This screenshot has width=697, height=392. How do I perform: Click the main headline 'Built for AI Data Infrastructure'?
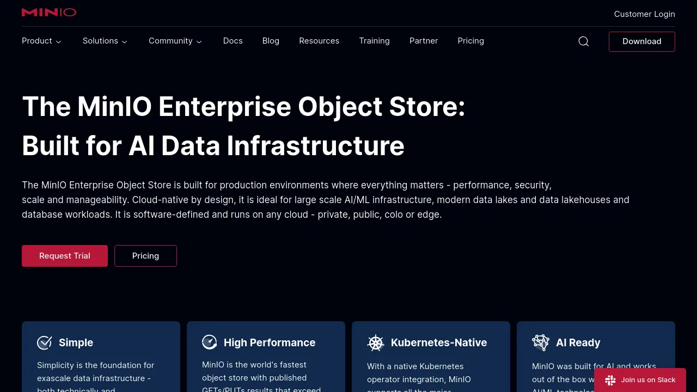tap(213, 146)
